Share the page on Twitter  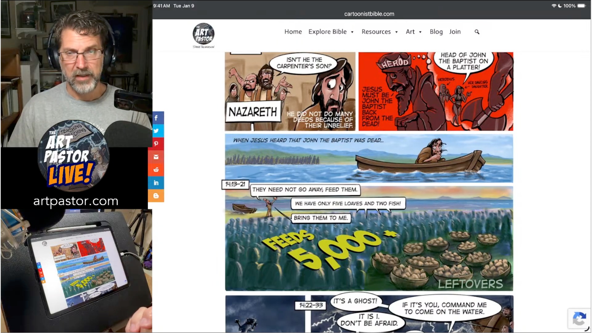pos(156,131)
